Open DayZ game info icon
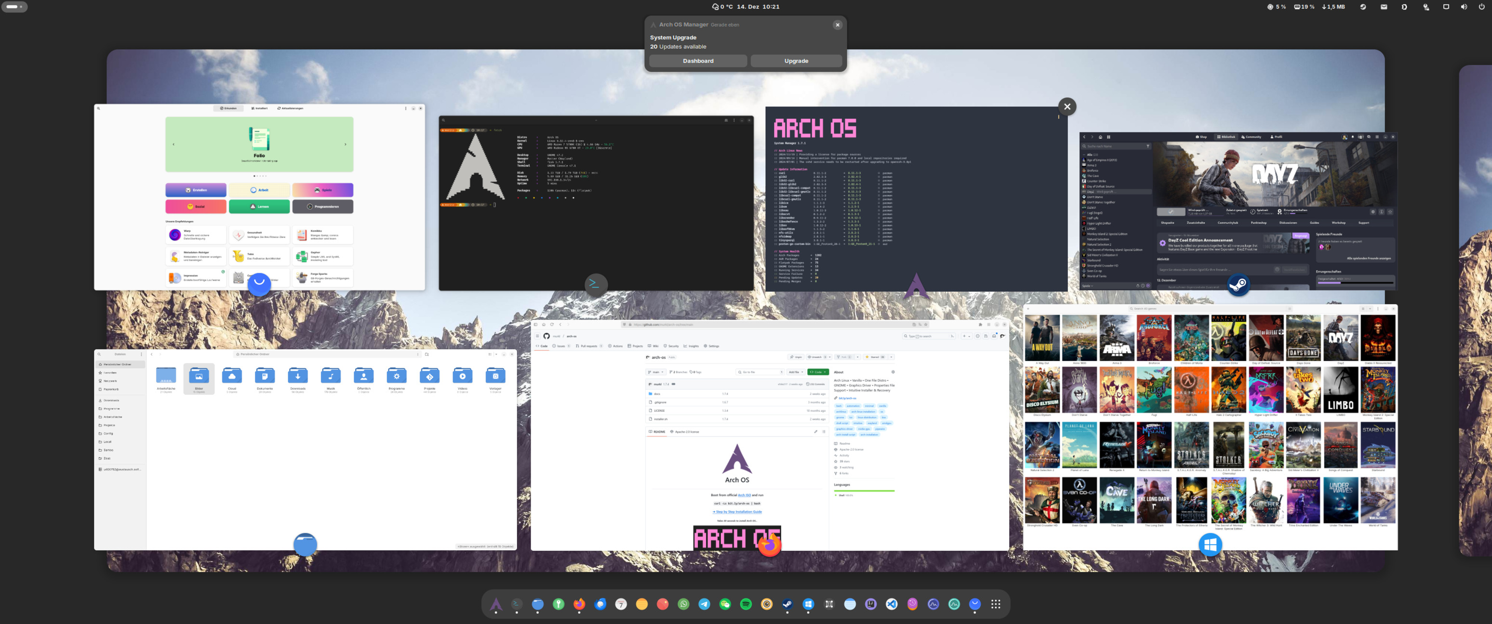Viewport: 1492px width, 624px height. 1381,212
